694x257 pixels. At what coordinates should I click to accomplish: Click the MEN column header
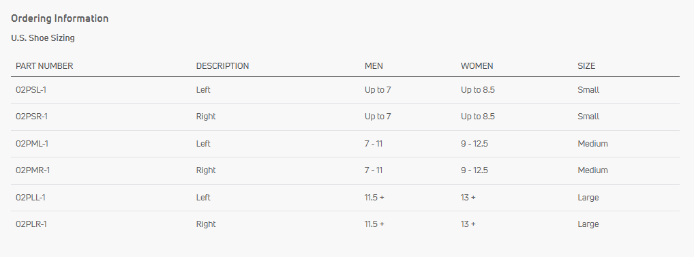pos(374,66)
